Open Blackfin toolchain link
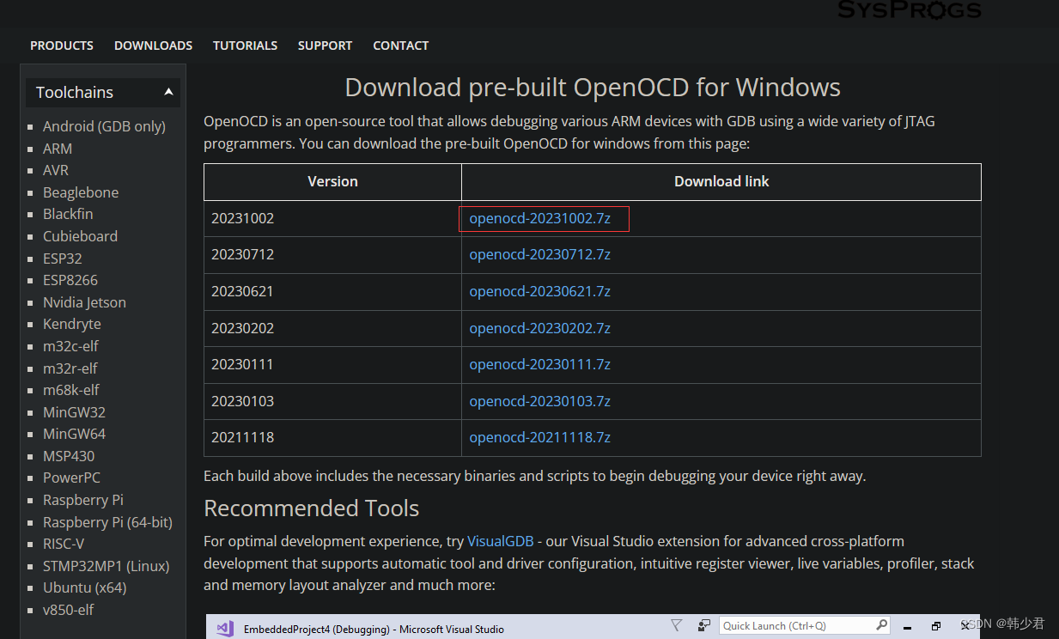The height and width of the screenshot is (639, 1059). coord(68,214)
